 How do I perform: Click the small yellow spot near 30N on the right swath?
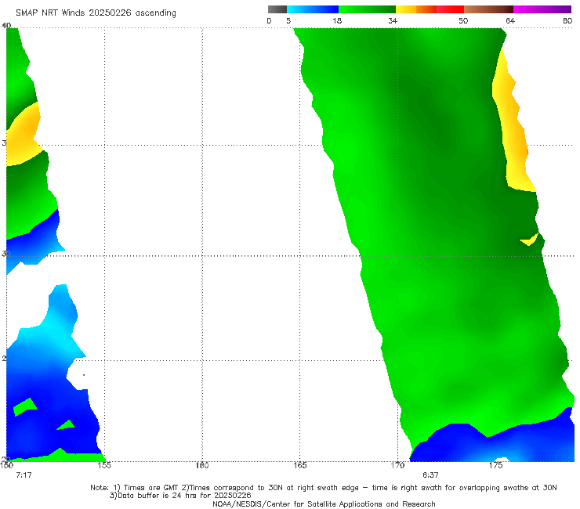pyautogui.click(x=529, y=240)
